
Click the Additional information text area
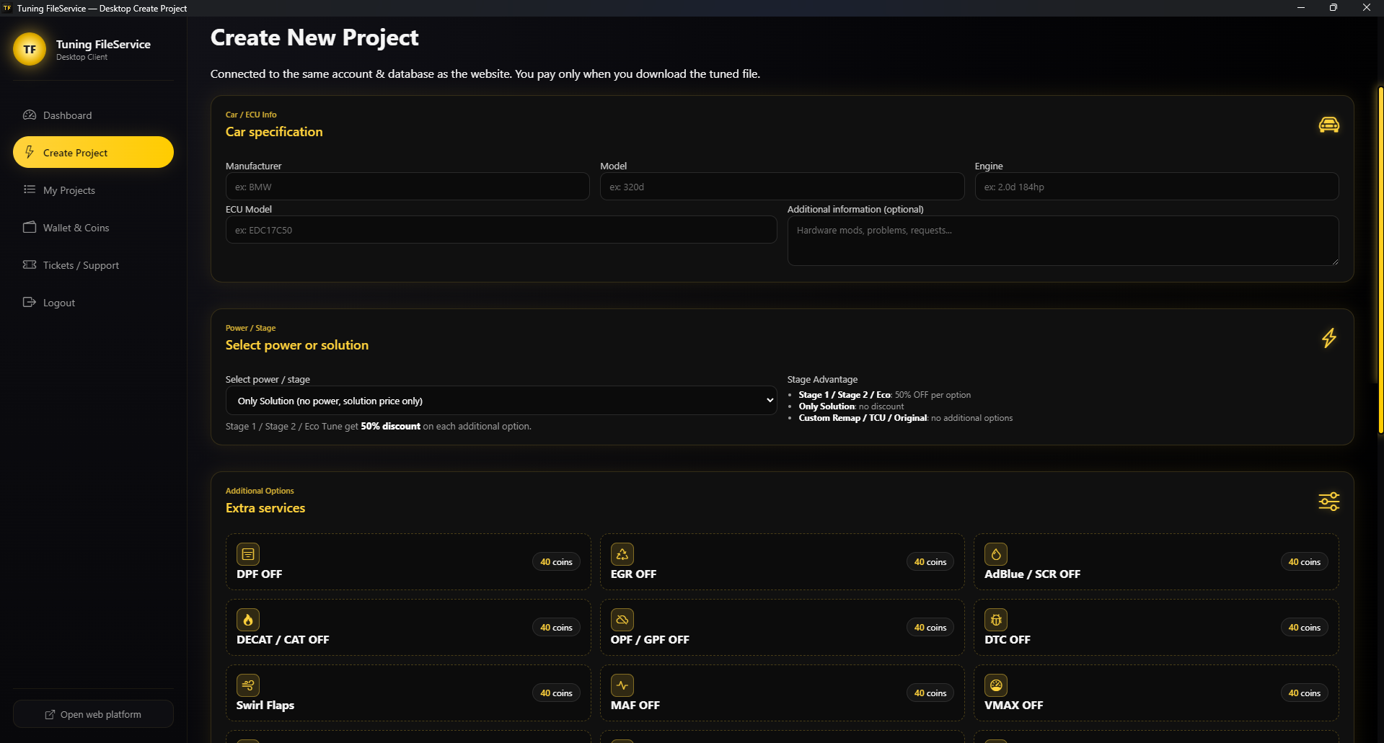pyautogui.click(x=1062, y=241)
